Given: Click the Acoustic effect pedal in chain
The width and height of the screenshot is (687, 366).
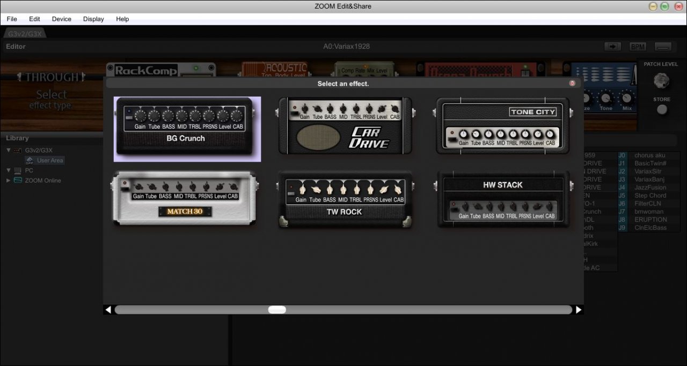Looking at the screenshot, I should pos(274,70).
